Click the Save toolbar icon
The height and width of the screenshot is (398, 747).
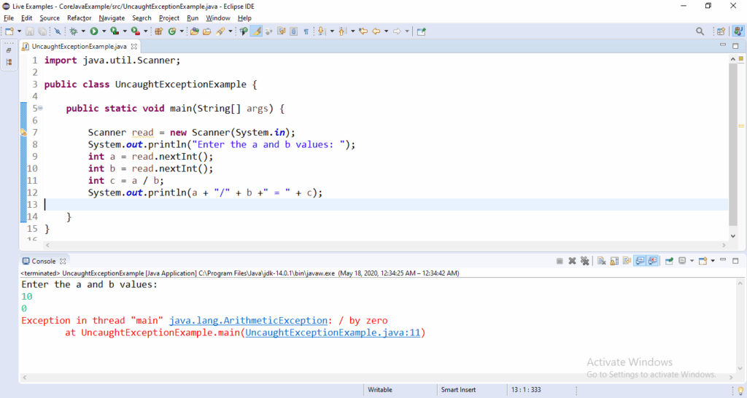click(x=29, y=31)
